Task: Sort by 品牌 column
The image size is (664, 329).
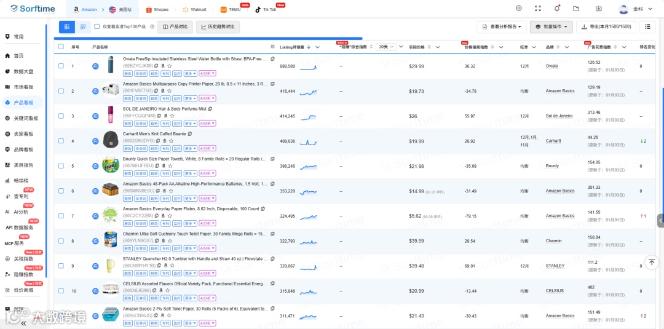Action: [558, 47]
